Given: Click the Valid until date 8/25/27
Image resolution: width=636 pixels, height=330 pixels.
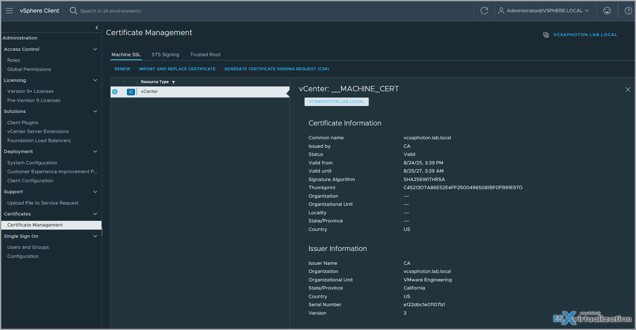Looking at the screenshot, I should point(424,171).
